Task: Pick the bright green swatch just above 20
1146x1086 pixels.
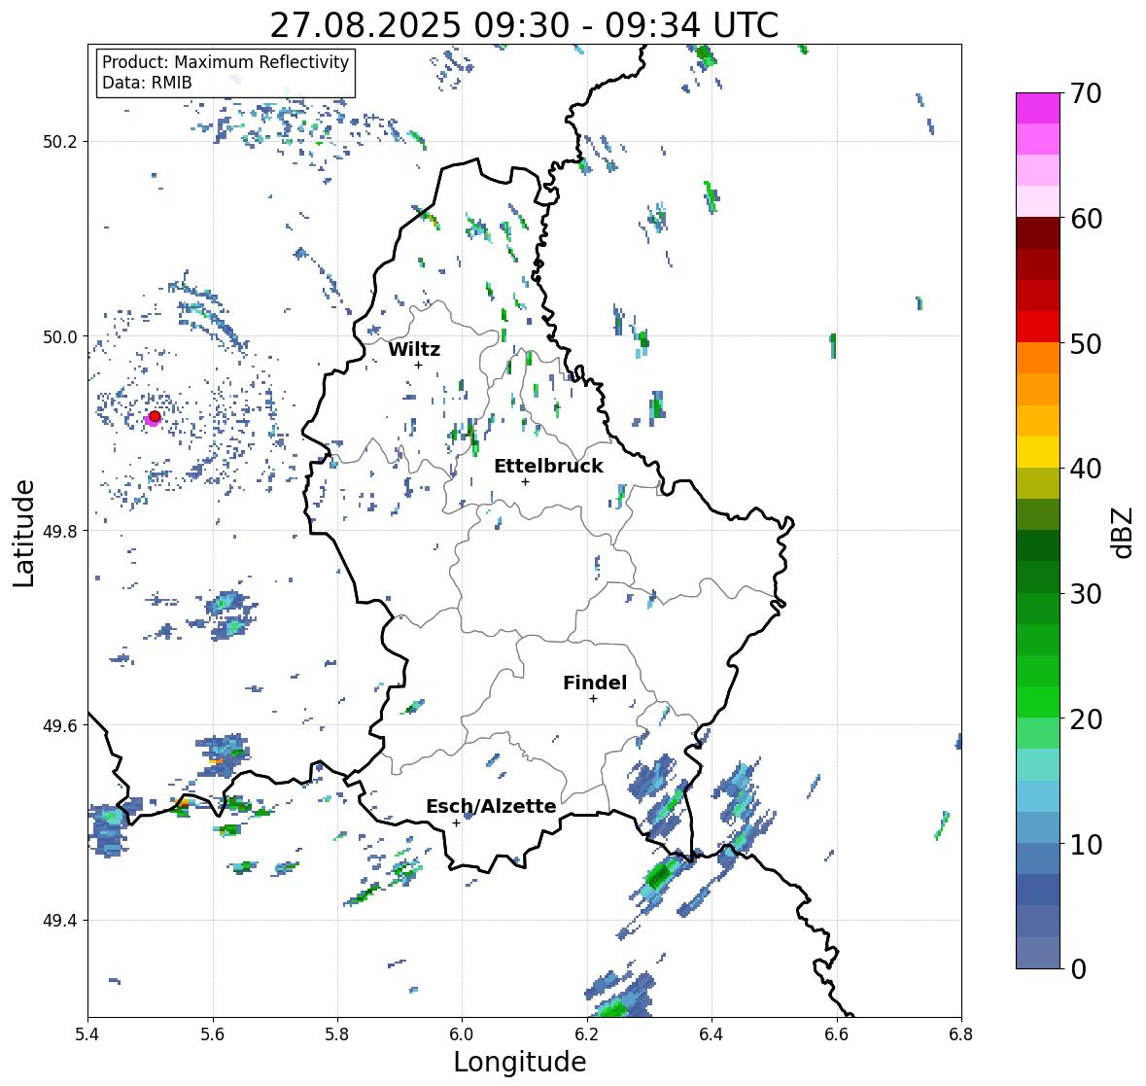Action: click(1038, 702)
